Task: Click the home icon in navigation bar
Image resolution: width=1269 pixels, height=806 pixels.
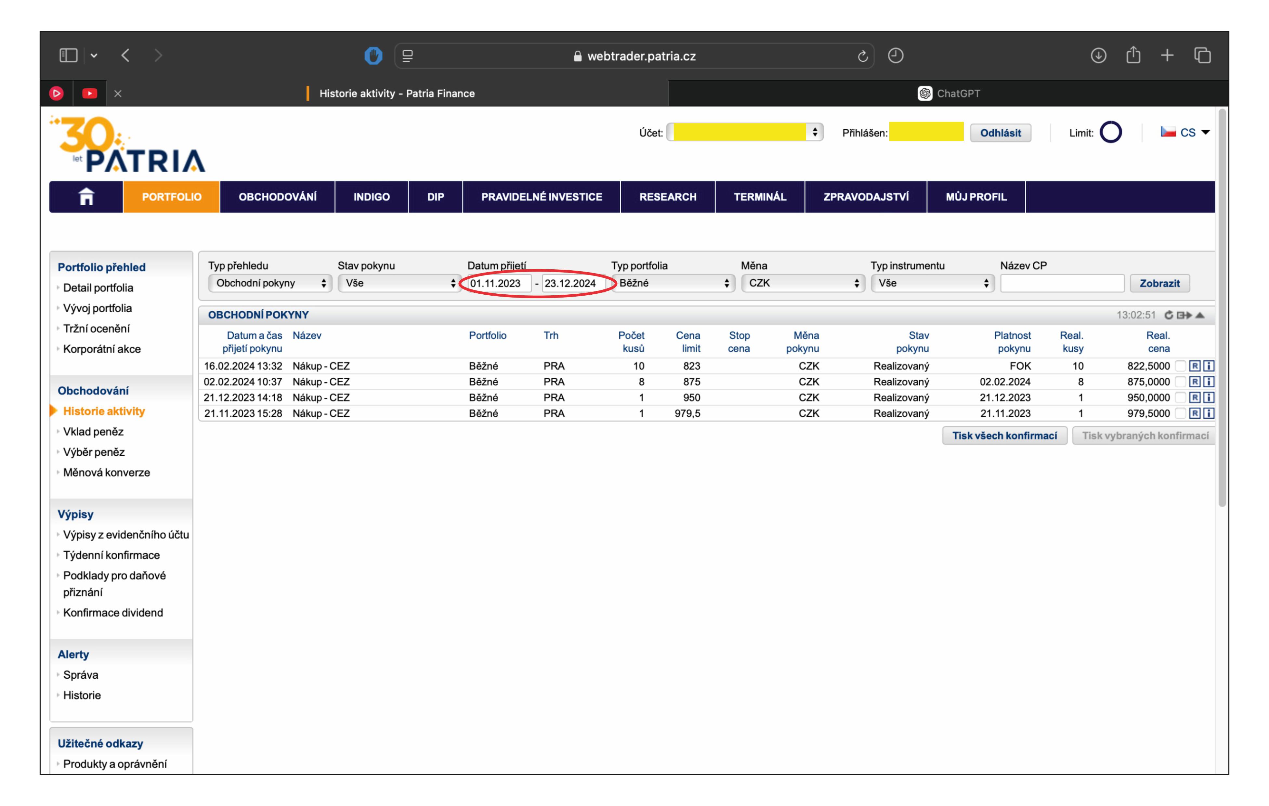Action: coord(86,197)
